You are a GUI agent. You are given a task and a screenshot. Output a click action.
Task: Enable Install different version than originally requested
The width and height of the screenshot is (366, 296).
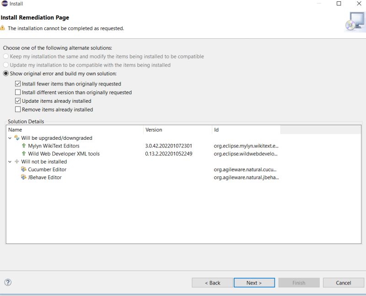click(x=18, y=92)
